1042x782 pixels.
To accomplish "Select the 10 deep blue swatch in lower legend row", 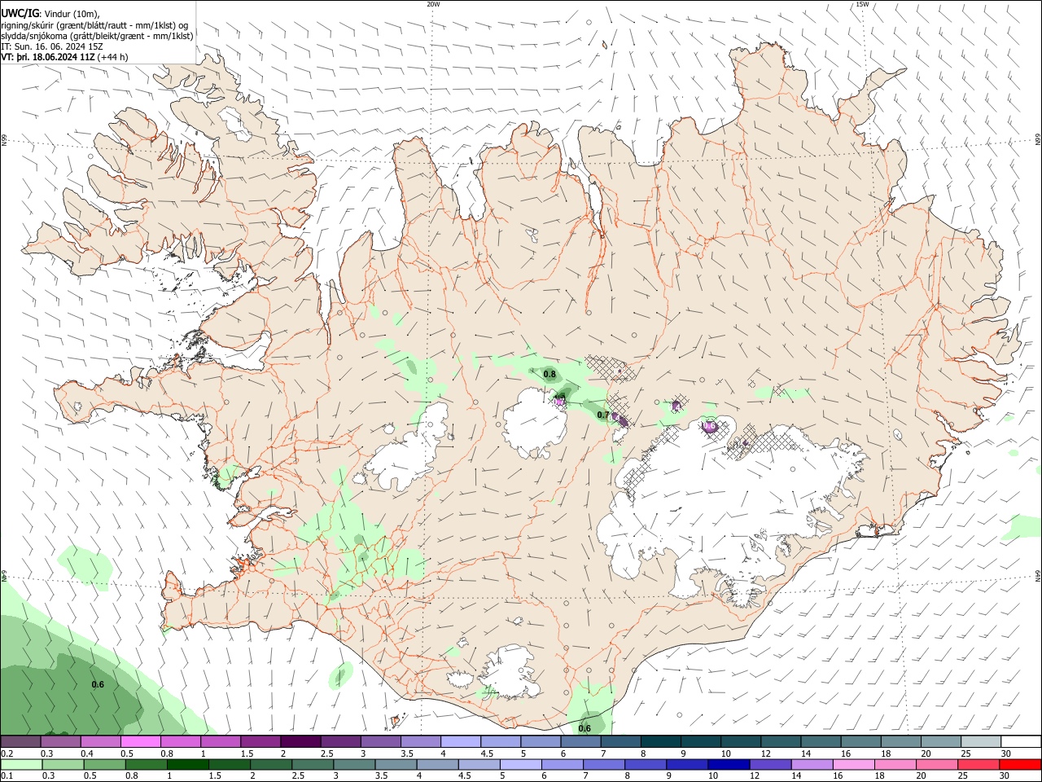I will (728, 764).
